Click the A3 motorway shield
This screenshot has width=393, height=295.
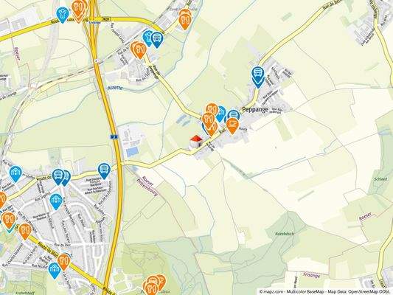[114, 136]
